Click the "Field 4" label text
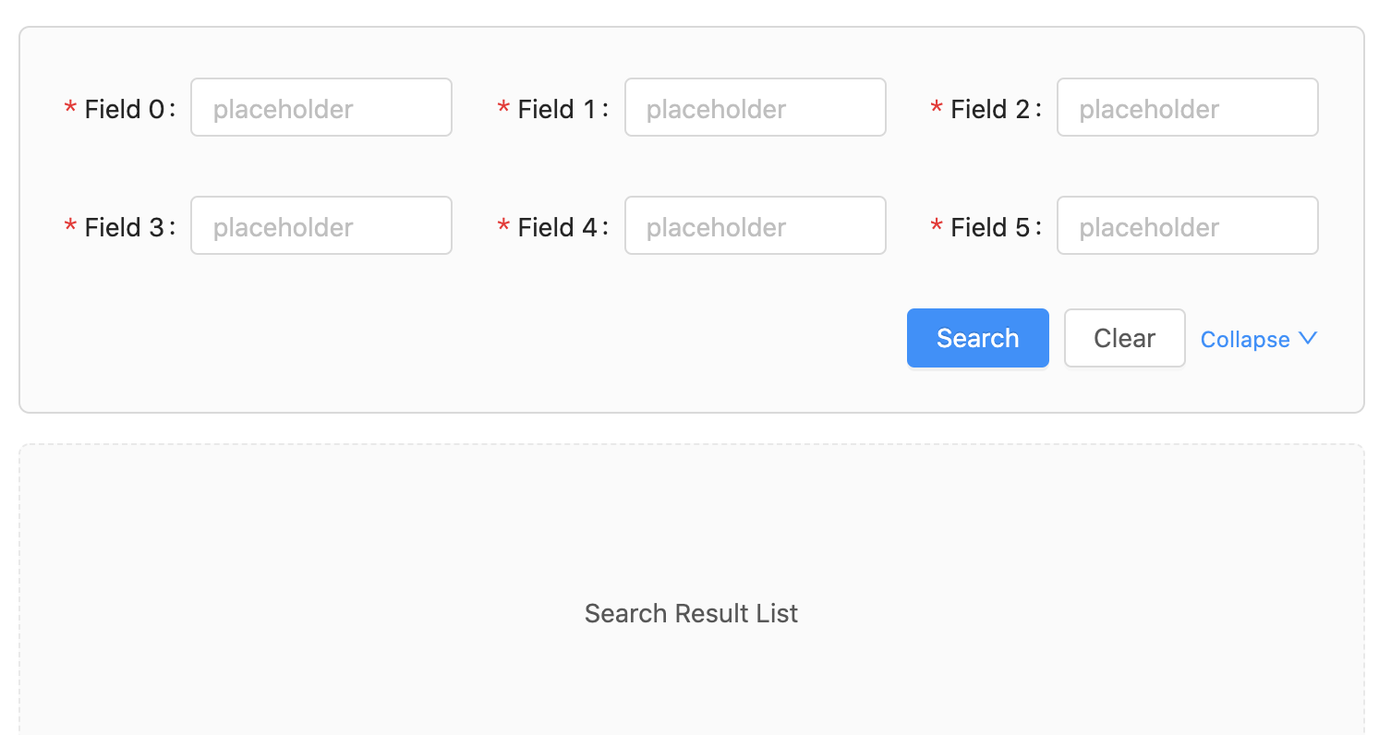Image resolution: width=1391 pixels, height=735 pixels. pyautogui.click(x=557, y=227)
